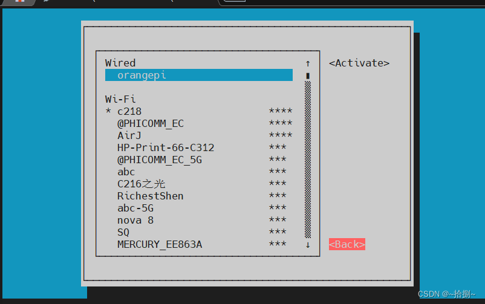
Task: Select the abc Wi-Fi network
Action: click(x=199, y=172)
